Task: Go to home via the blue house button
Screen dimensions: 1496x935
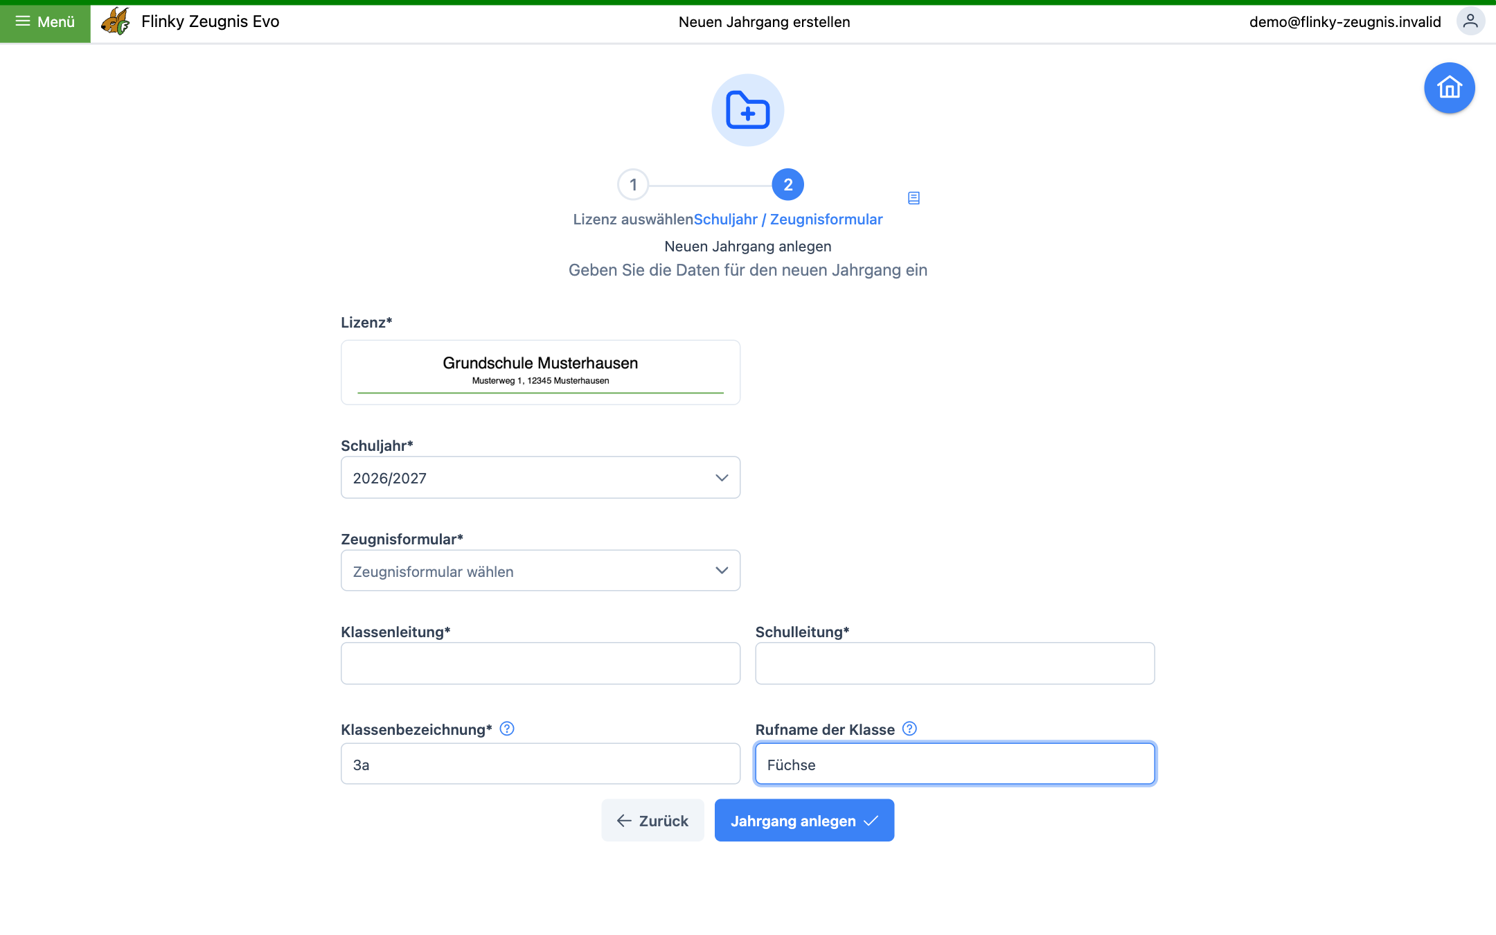Action: click(1450, 88)
